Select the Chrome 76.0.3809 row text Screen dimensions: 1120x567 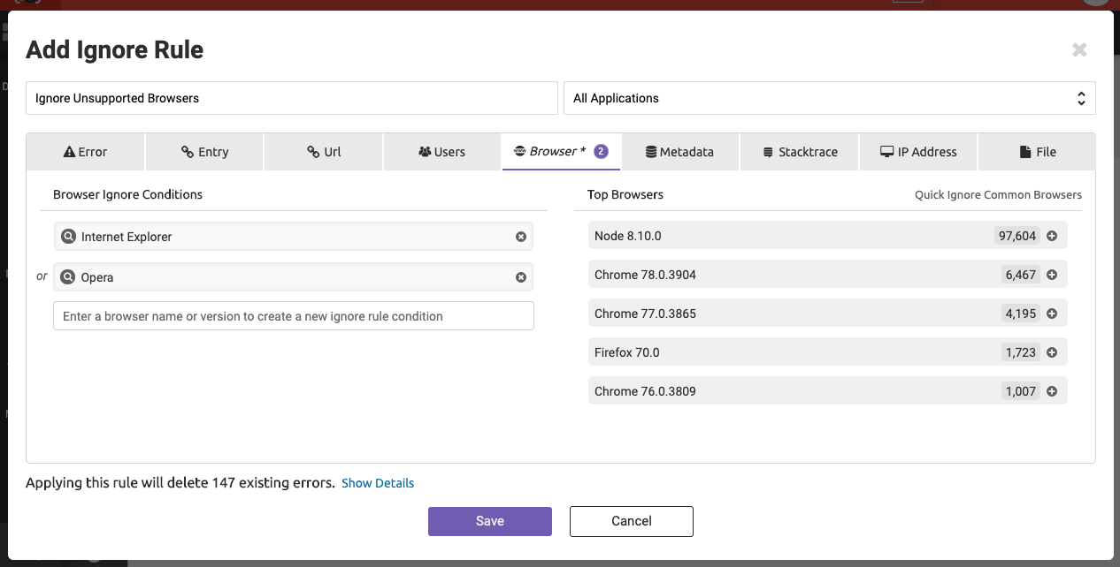[645, 391]
